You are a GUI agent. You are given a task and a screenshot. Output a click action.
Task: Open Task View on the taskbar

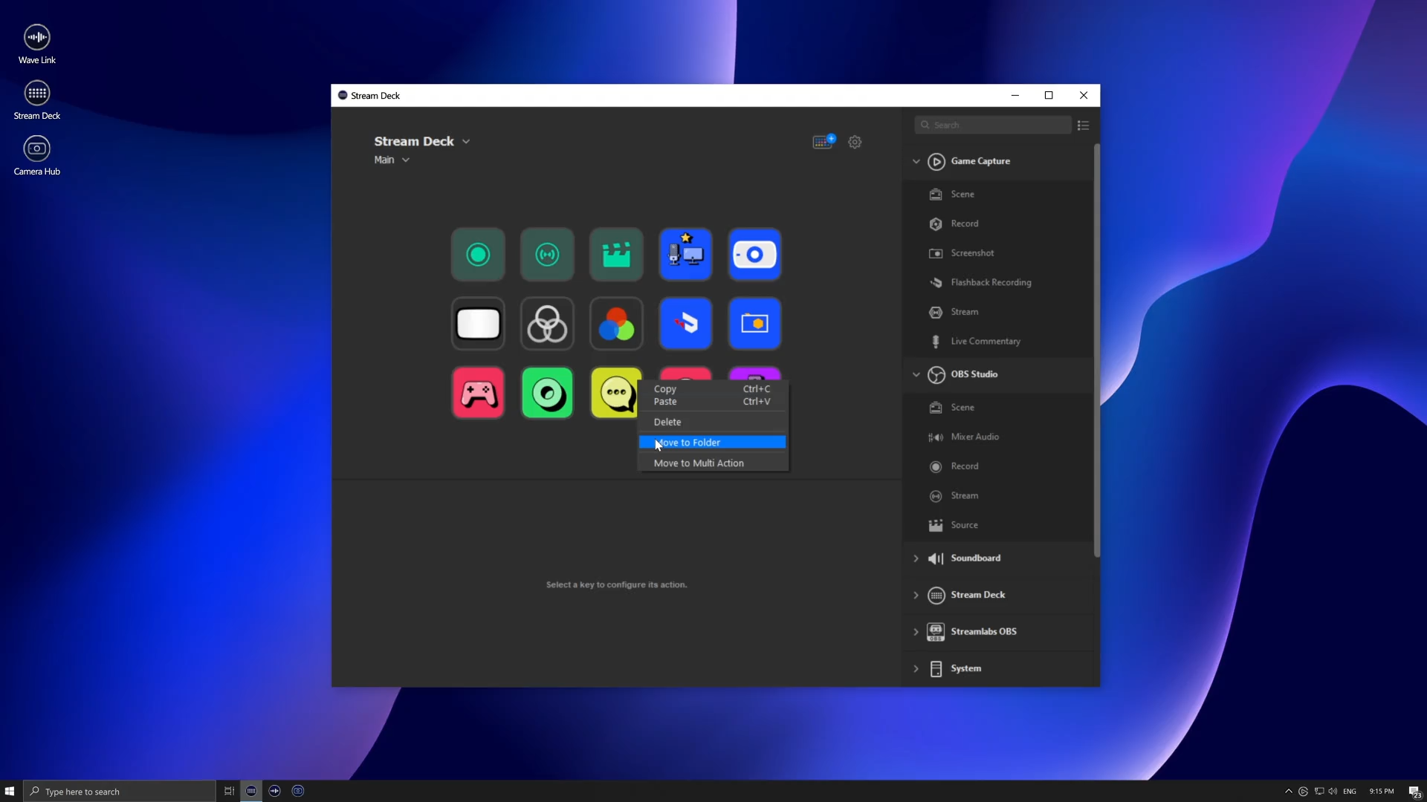[229, 791]
